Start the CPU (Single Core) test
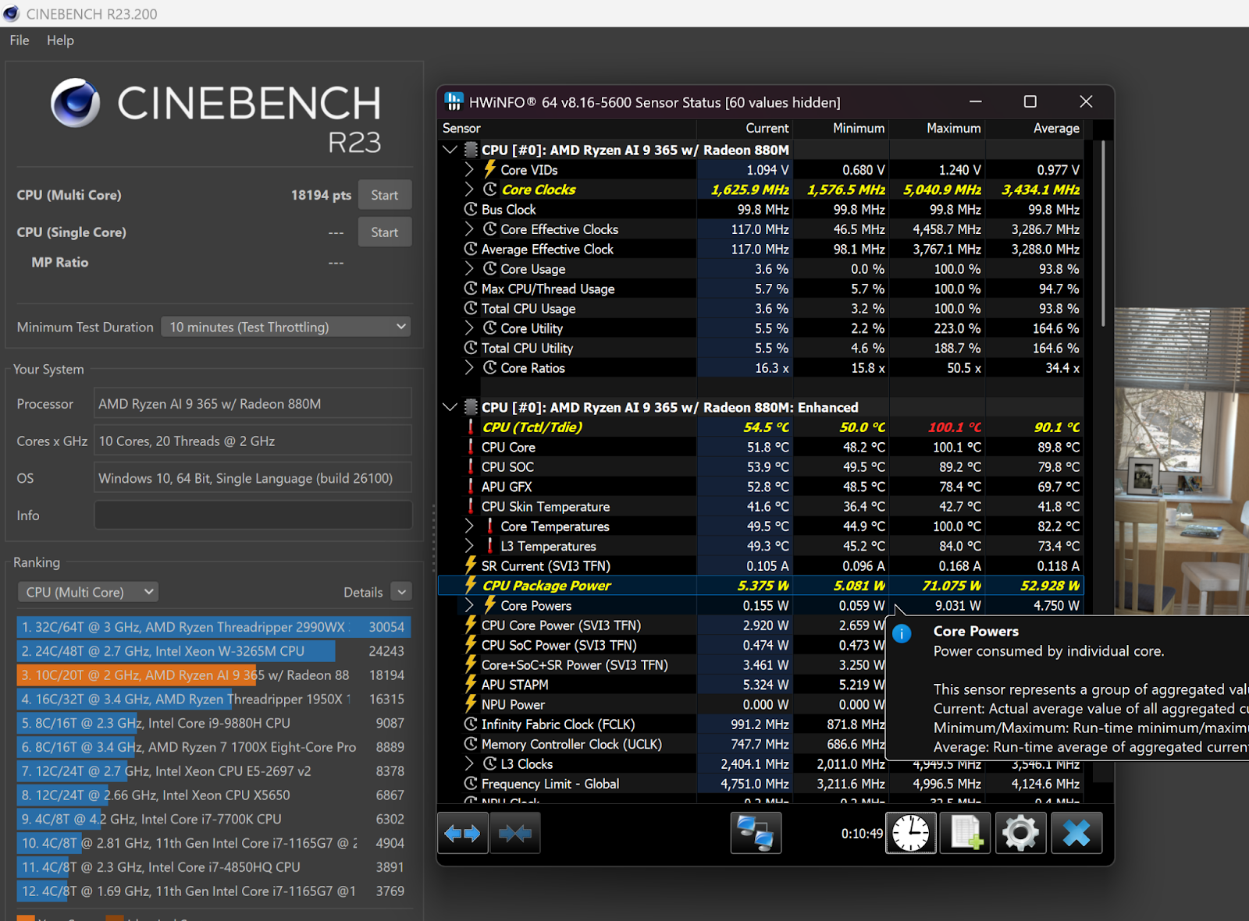Viewport: 1249px width, 921px height. click(385, 232)
